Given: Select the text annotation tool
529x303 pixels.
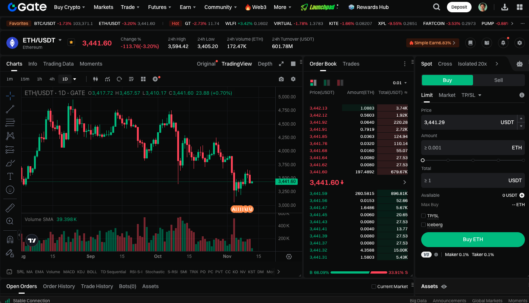Looking at the screenshot, I should click(10, 176).
